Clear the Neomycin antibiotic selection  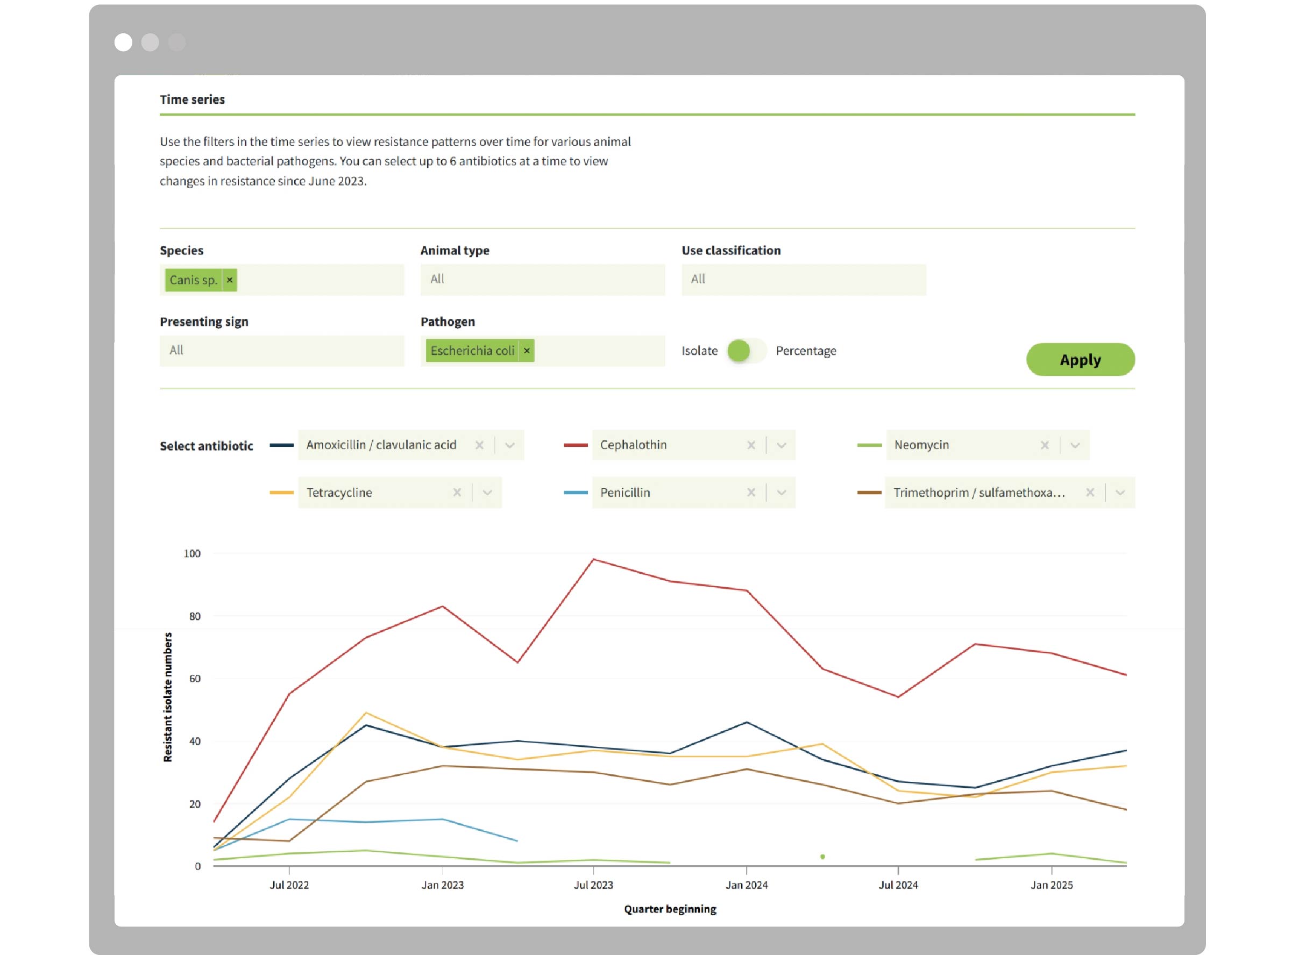pos(1045,445)
